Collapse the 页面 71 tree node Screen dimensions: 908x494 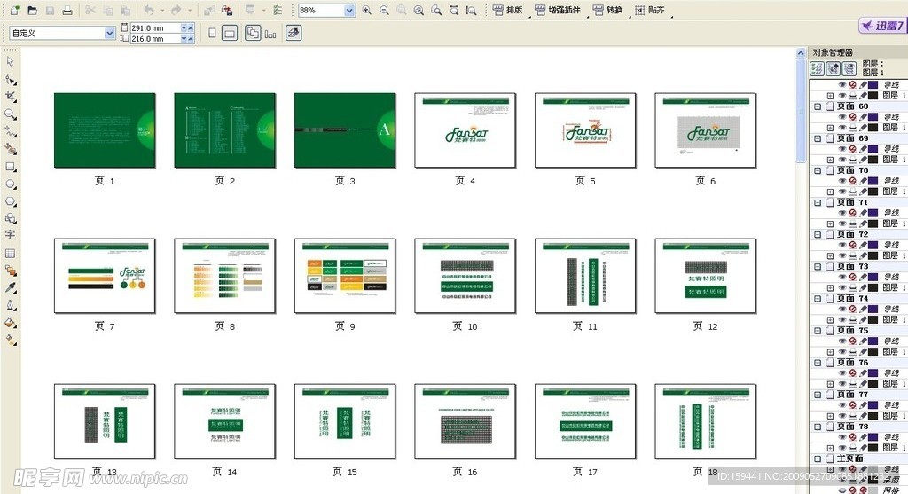[x=818, y=203]
